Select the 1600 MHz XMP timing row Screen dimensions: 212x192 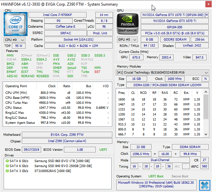pos(159,99)
